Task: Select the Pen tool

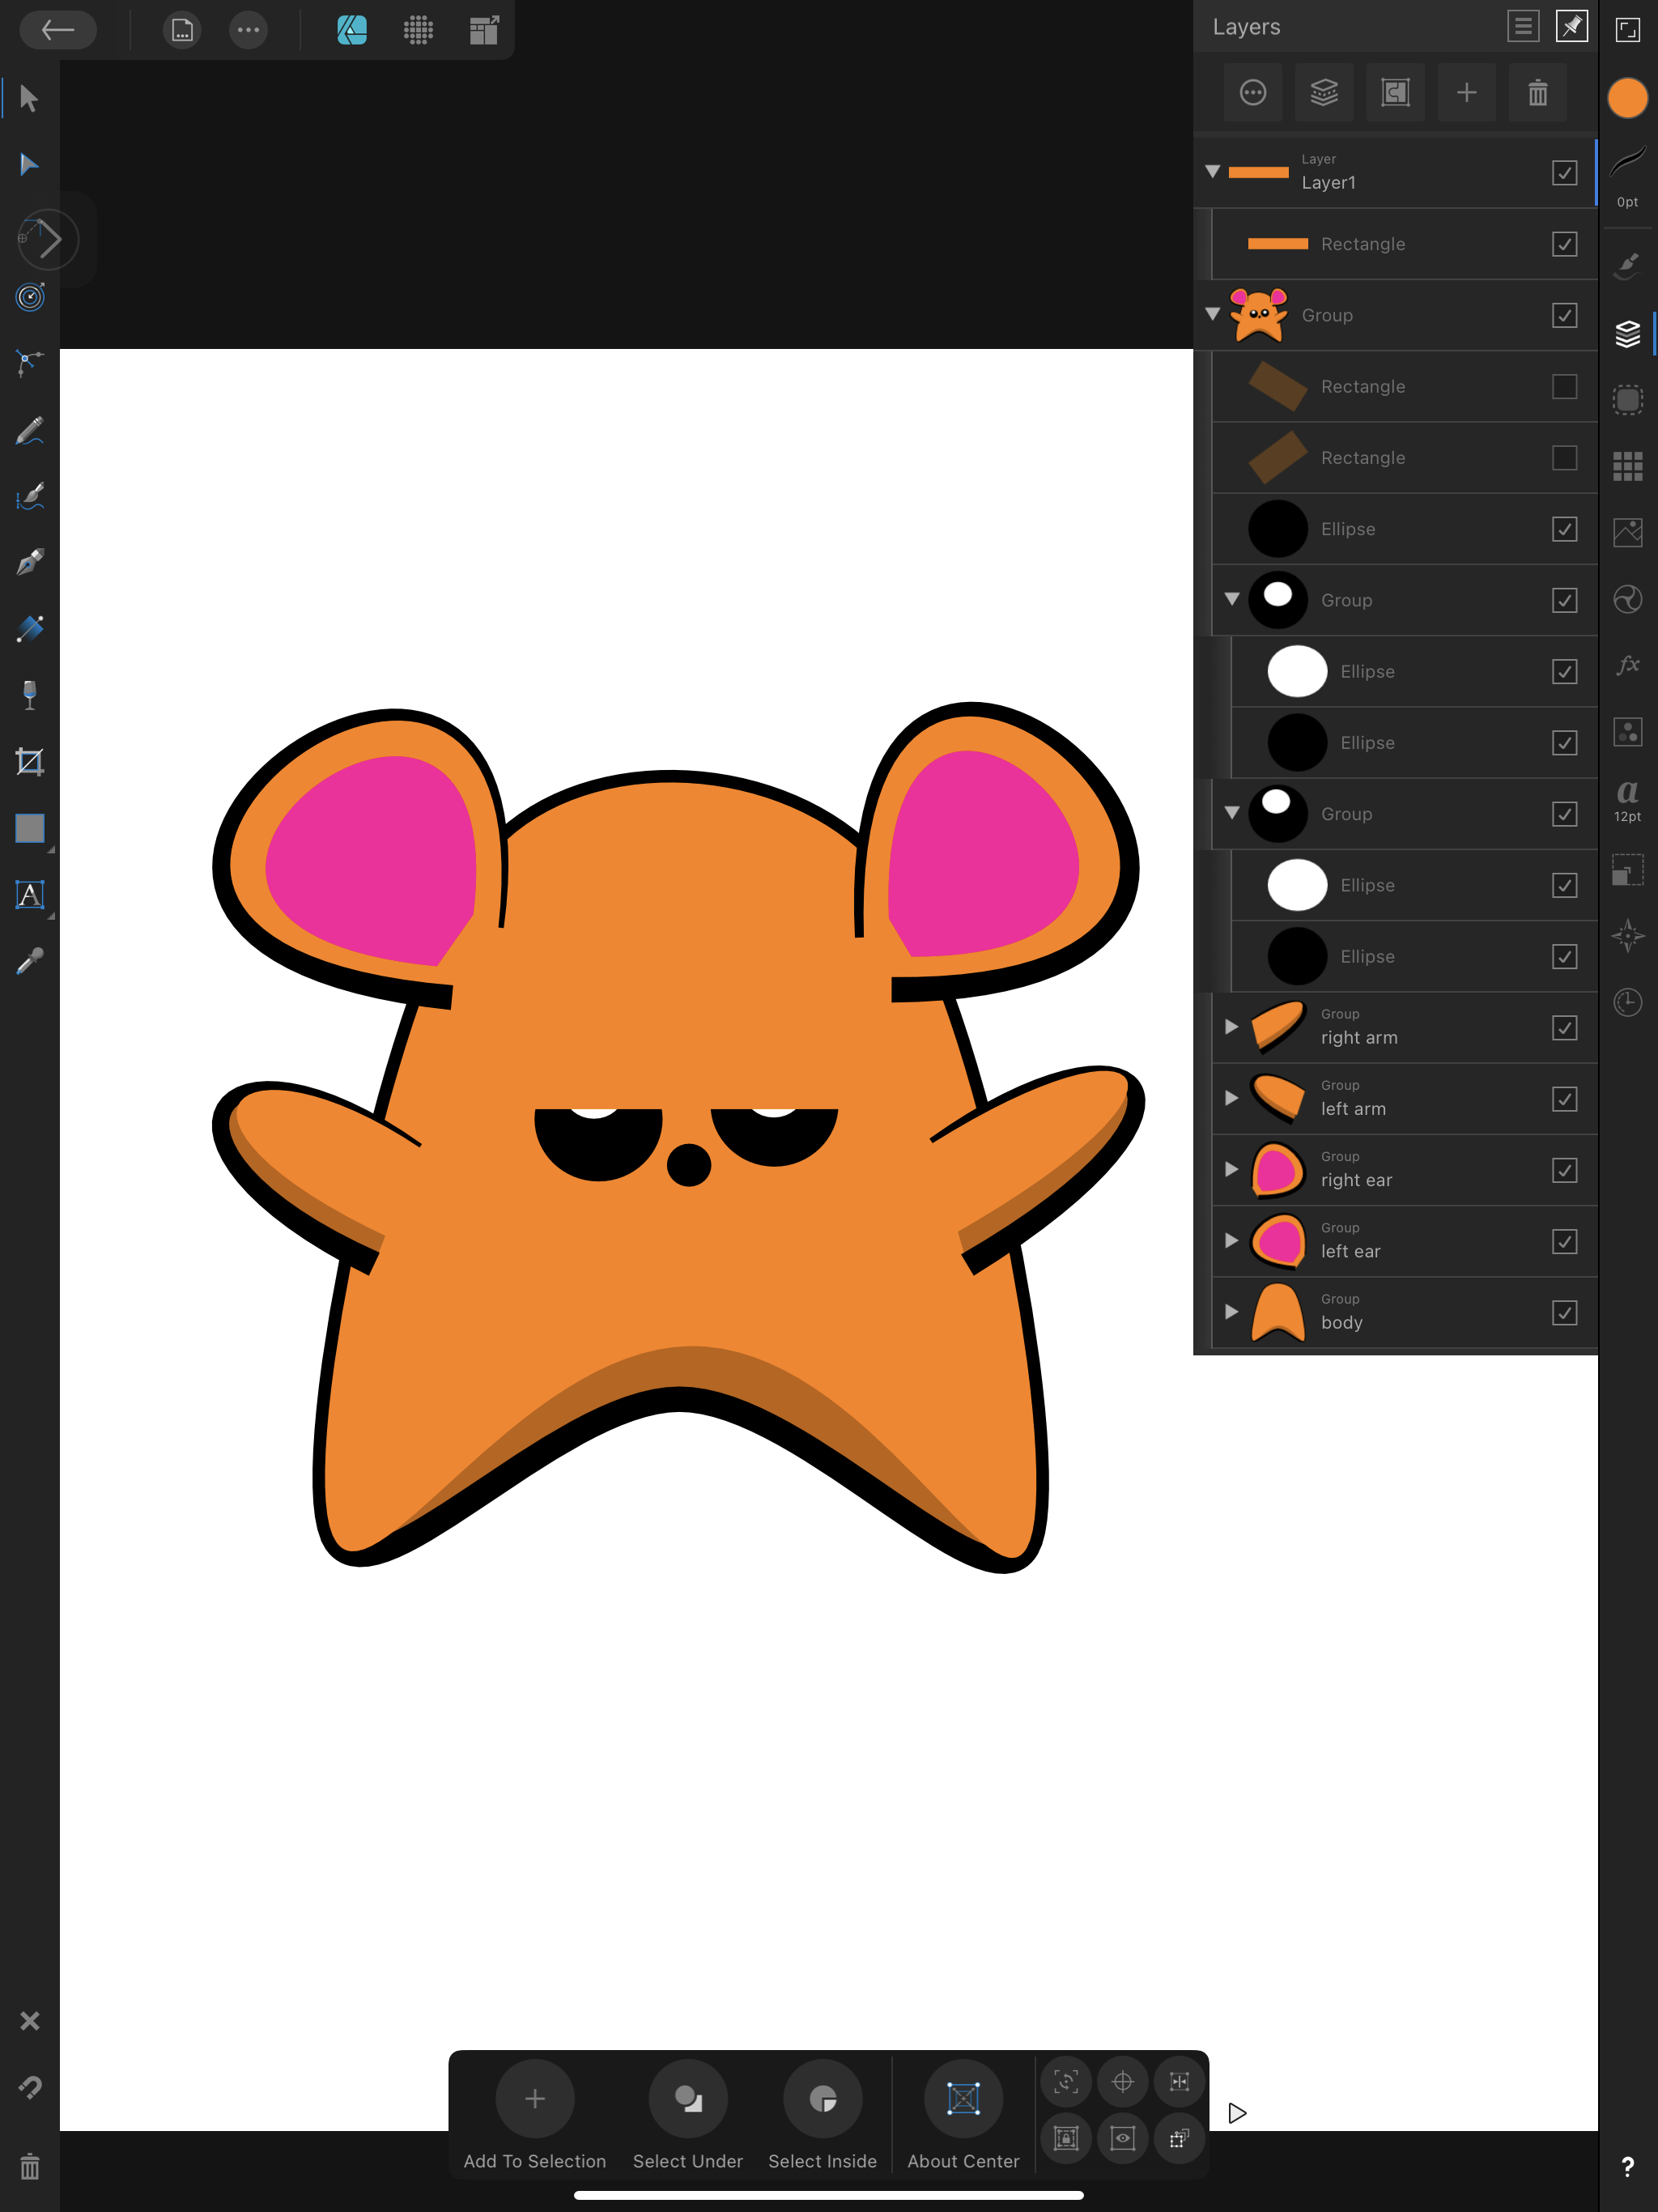Action: point(29,562)
